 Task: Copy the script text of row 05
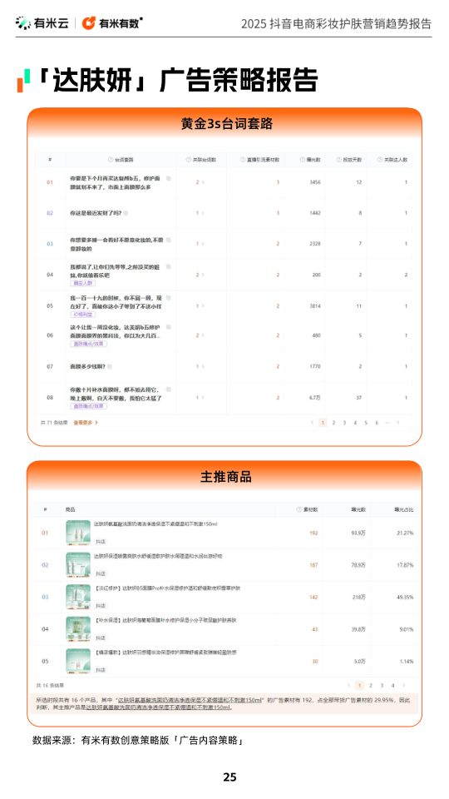[x=169, y=298]
